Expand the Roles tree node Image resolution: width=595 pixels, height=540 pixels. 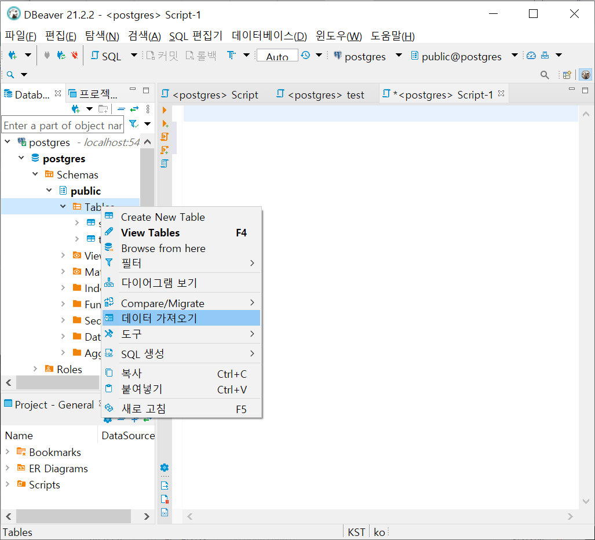point(35,368)
